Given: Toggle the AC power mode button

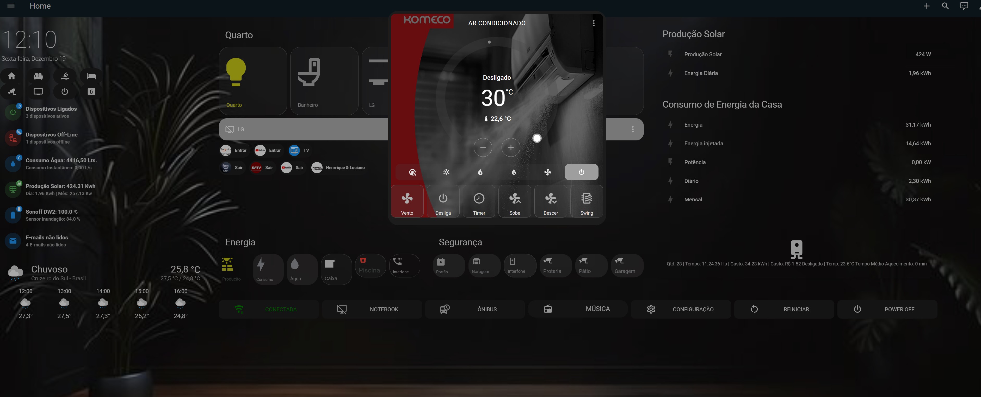Looking at the screenshot, I should coord(581,172).
